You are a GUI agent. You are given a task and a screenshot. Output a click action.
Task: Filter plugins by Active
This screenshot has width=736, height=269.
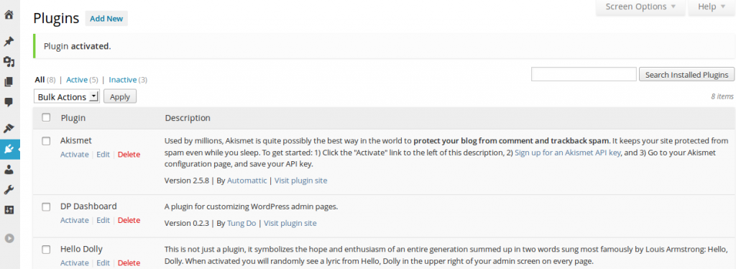point(77,80)
